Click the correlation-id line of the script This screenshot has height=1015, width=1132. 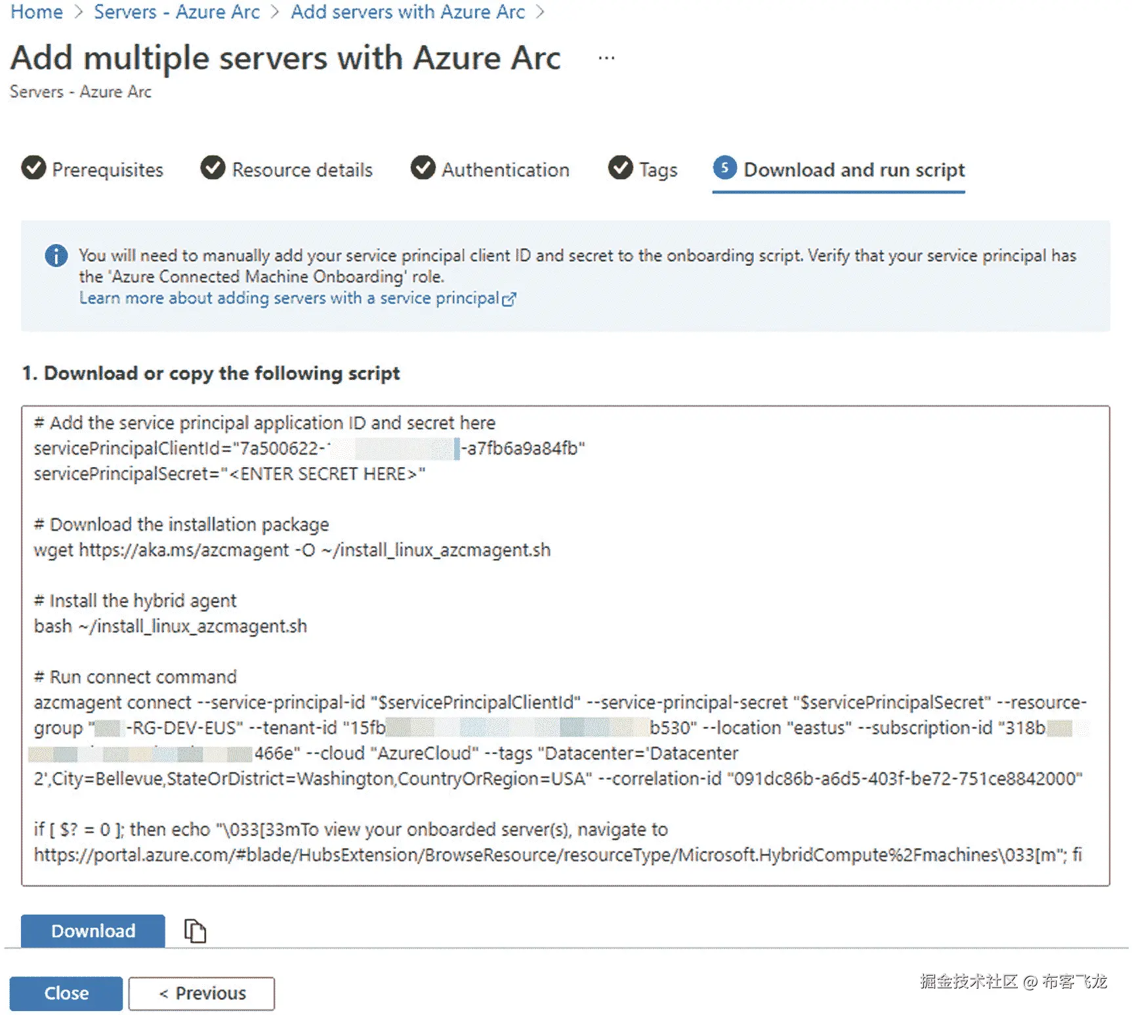tap(558, 779)
